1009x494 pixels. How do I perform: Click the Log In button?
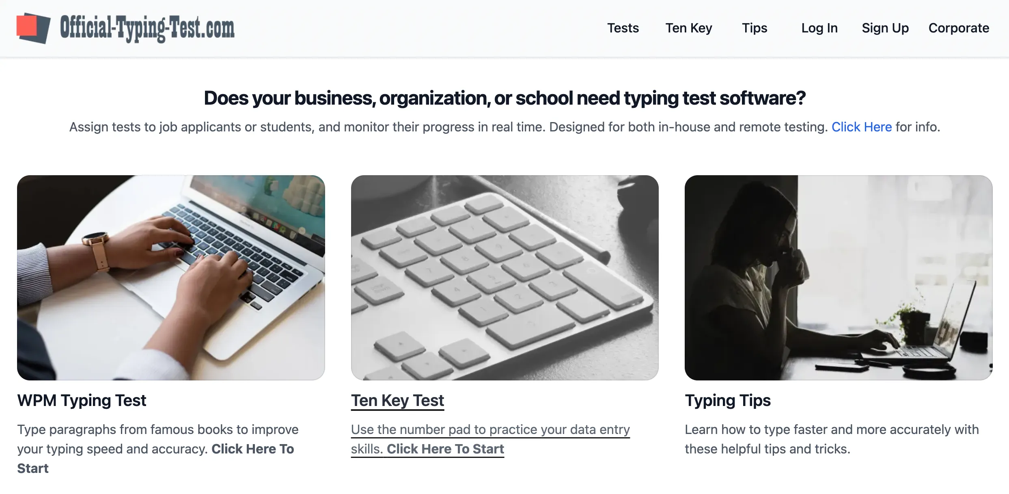point(819,27)
